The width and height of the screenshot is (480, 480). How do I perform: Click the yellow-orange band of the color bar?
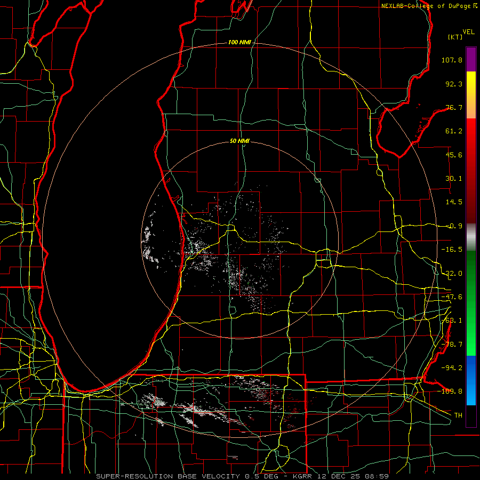click(x=471, y=95)
